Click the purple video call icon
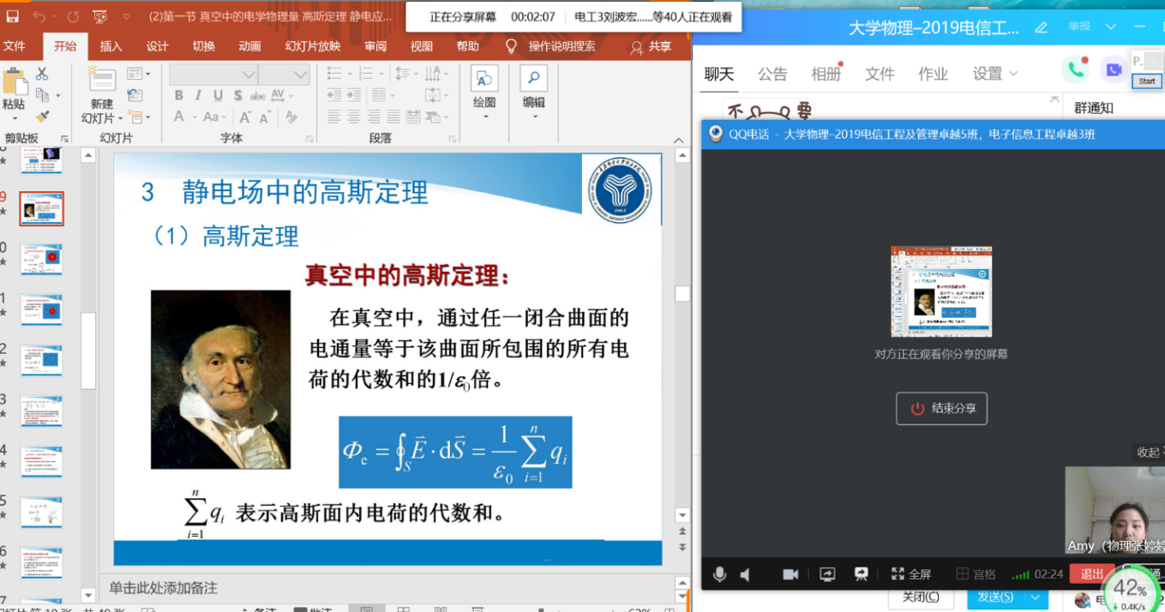 1114,69
